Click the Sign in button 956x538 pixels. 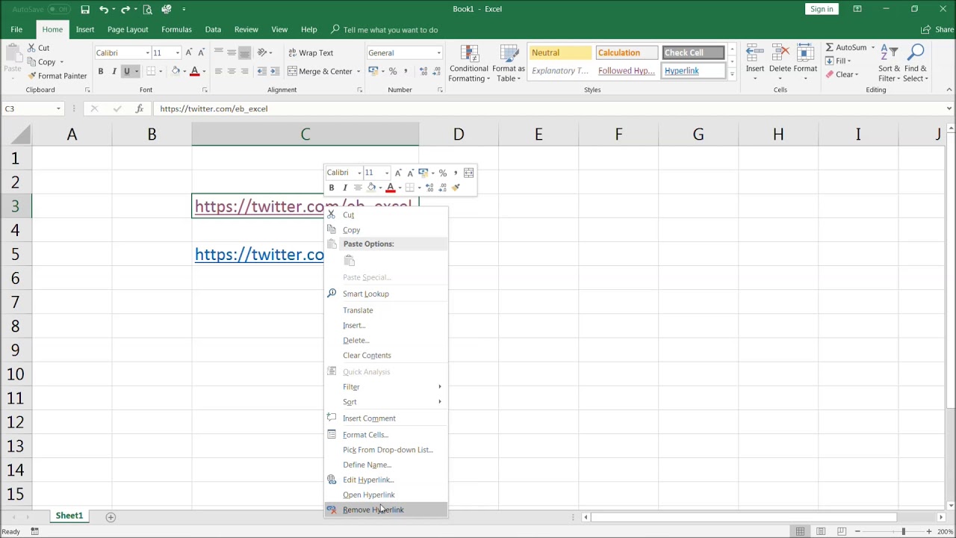(822, 9)
